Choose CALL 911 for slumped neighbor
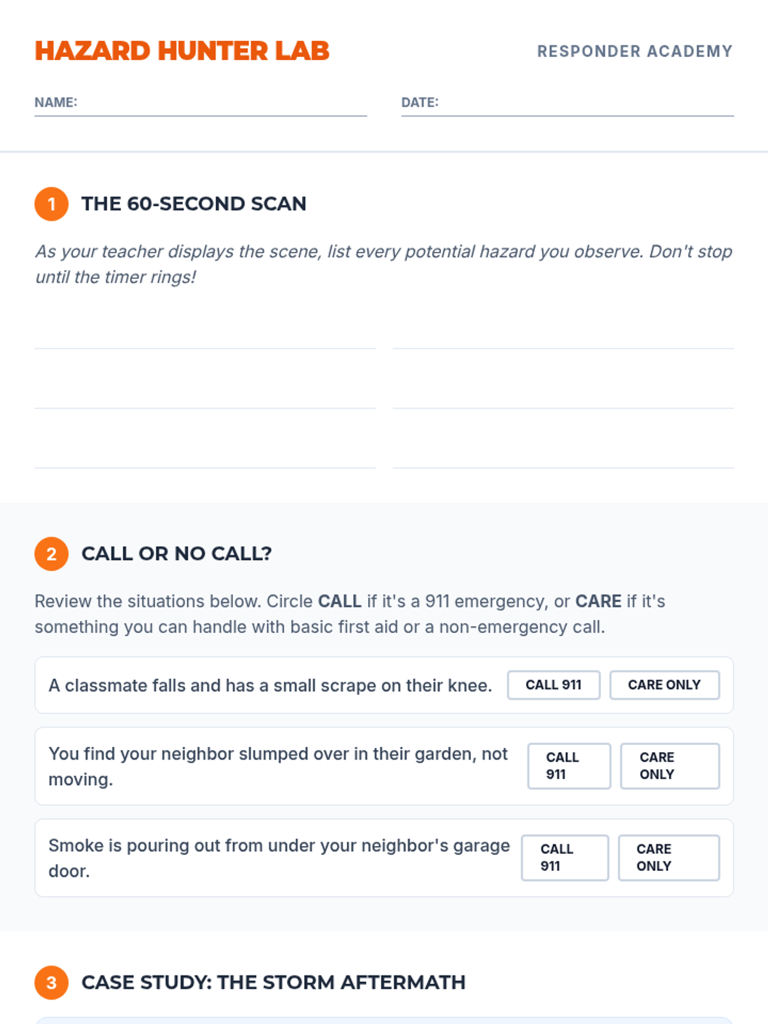 (x=569, y=766)
